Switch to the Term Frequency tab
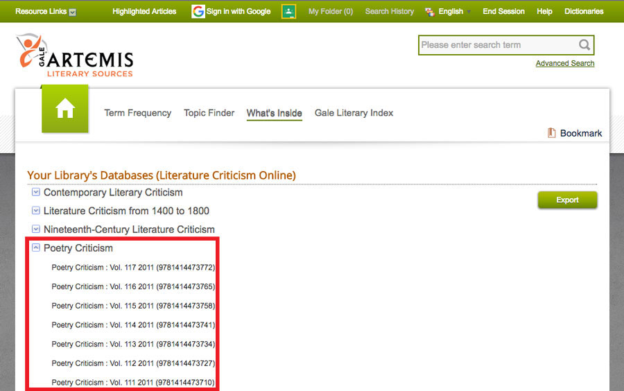624x391 pixels. coord(137,113)
